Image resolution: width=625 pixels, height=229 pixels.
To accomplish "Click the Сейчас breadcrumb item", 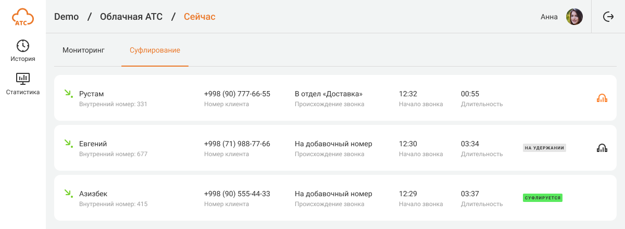I will click(x=199, y=17).
